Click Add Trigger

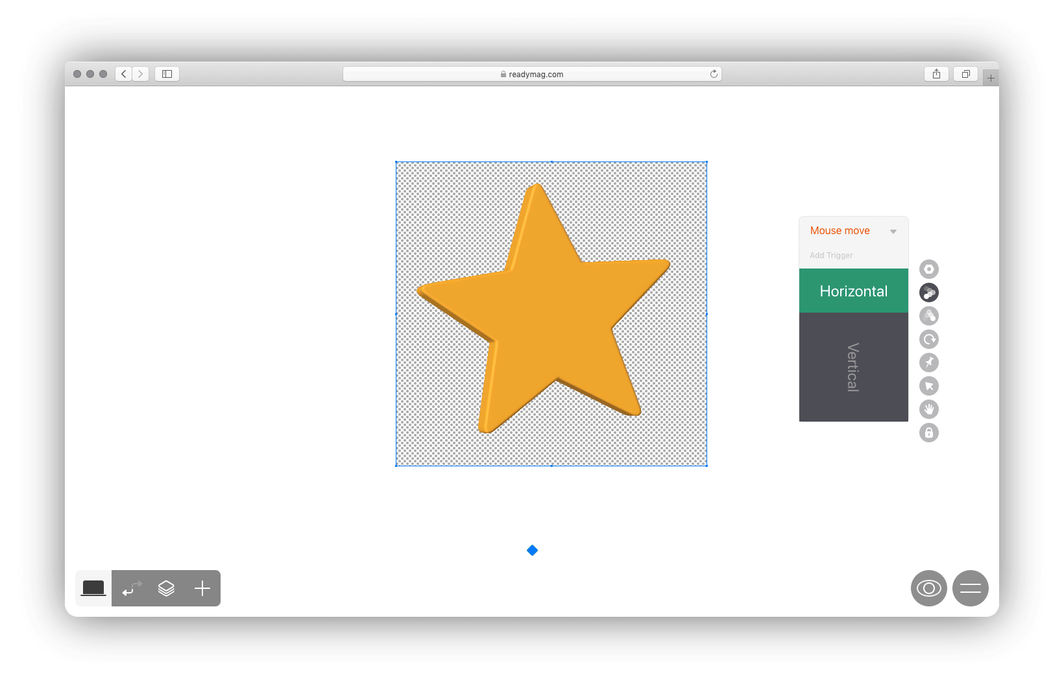pyautogui.click(x=831, y=255)
